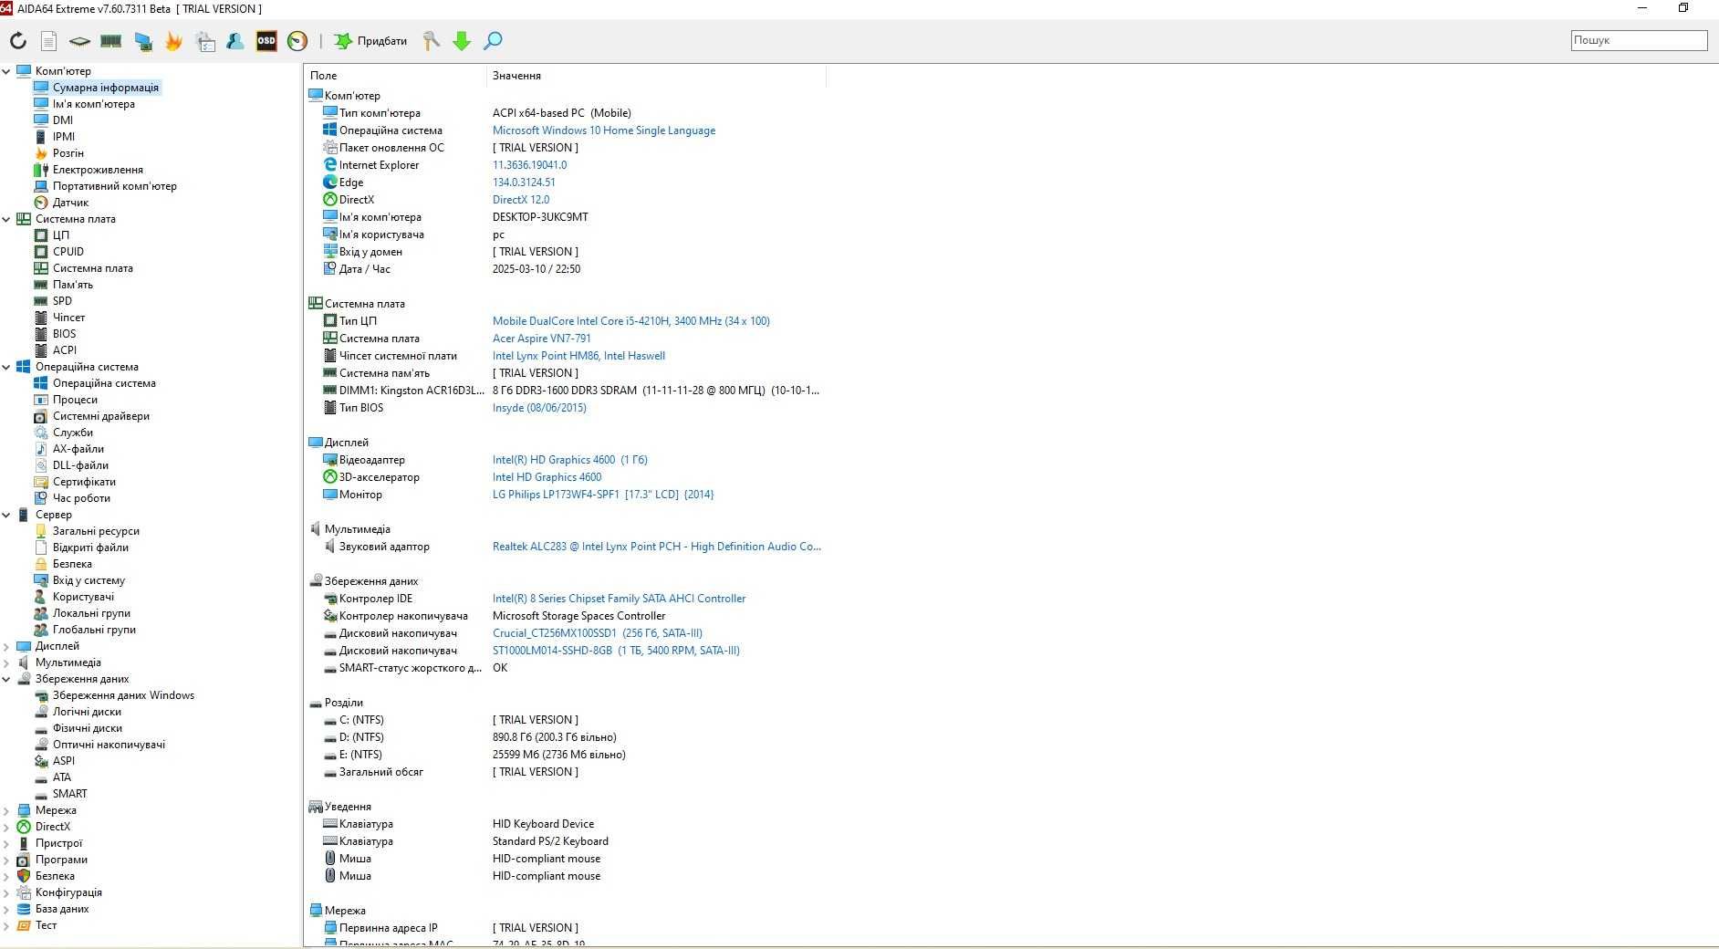Screen dimensions: 1719x949
Task: Open the Конфігурація tree item
Action: point(68,892)
